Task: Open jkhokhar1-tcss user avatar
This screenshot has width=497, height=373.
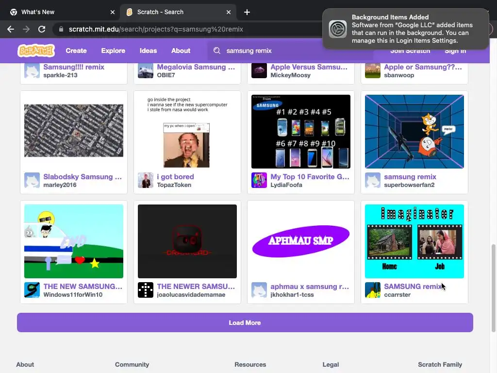Action: (x=259, y=290)
